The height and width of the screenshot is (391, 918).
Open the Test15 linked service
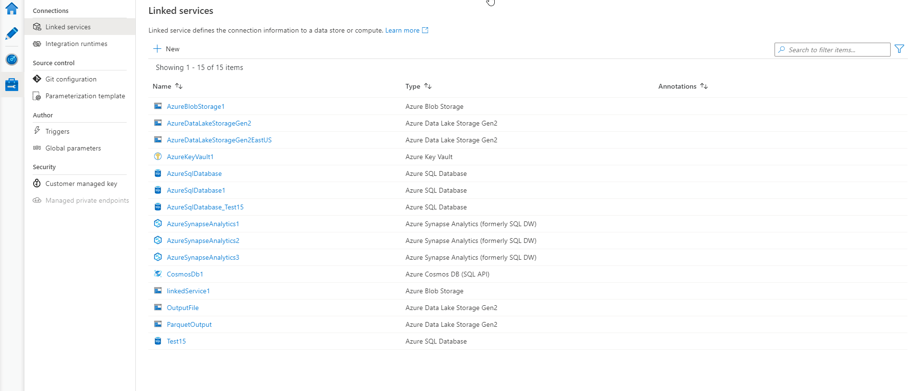176,341
